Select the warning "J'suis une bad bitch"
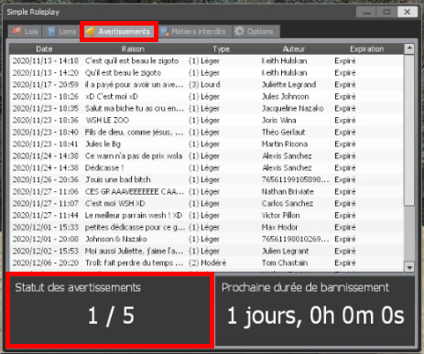The image size is (424, 354). click(206, 179)
